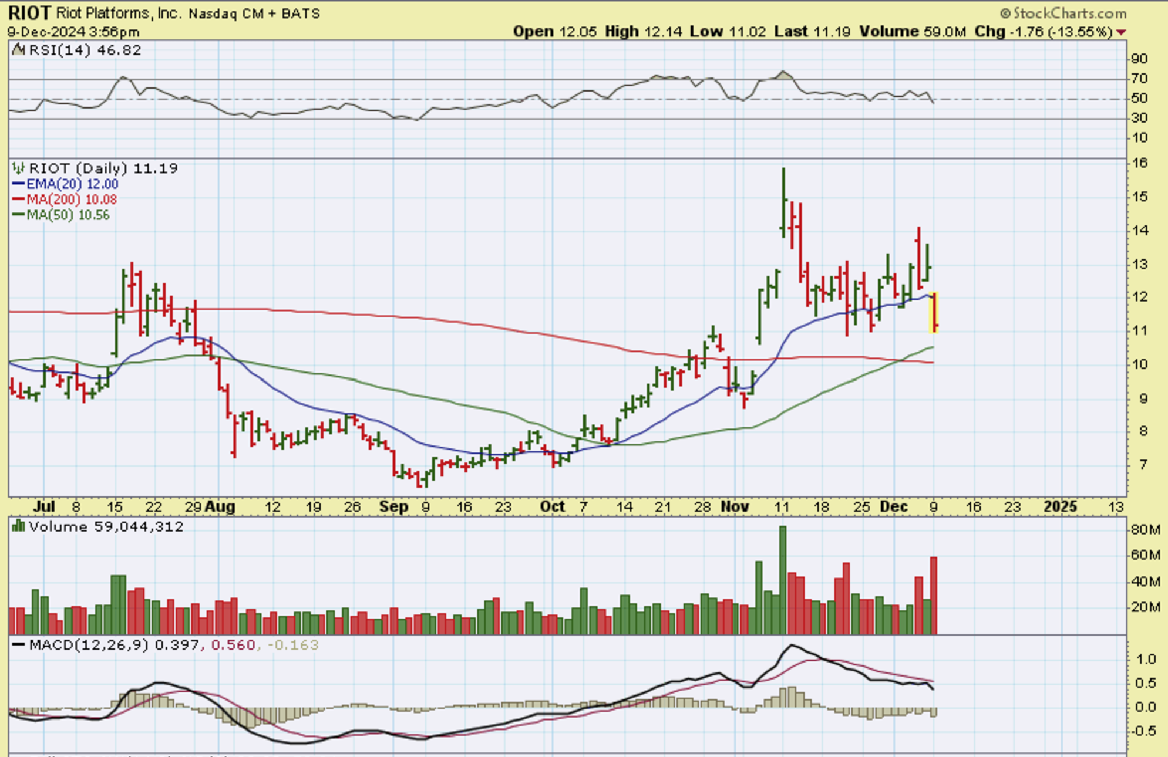Click the tallest green volume bar
This screenshot has height=757, width=1168.
782,580
